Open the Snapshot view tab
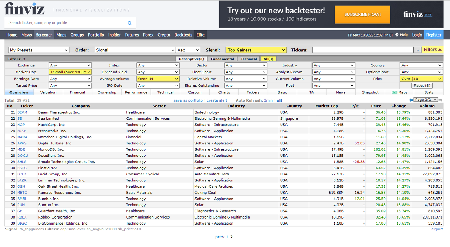 pyautogui.click(x=371, y=92)
